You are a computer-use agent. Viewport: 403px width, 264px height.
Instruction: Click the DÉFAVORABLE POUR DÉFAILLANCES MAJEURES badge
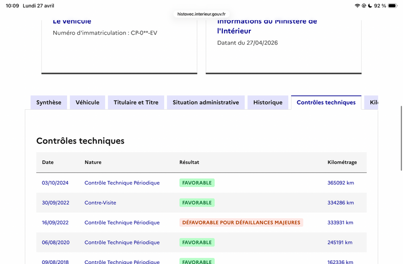click(x=241, y=222)
